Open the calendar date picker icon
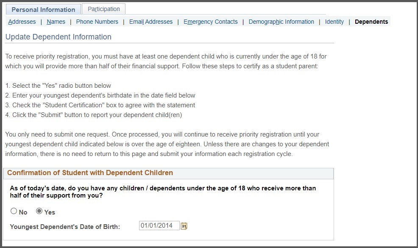 coord(184,225)
